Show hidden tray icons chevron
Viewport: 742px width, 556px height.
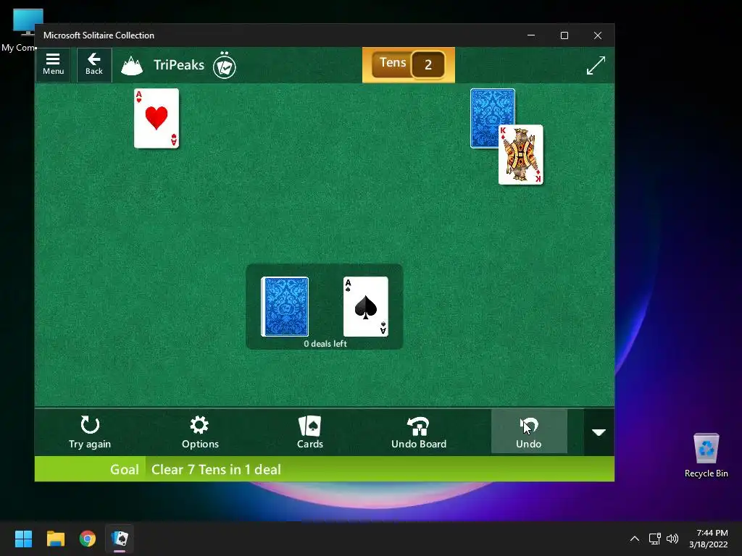pyautogui.click(x=635, y=539)
